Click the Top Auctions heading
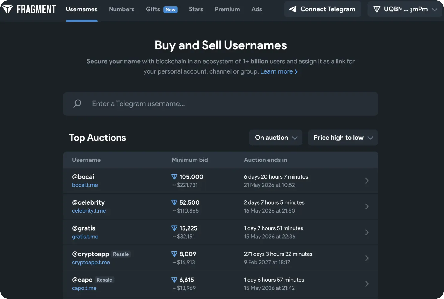 click(98, 138)
